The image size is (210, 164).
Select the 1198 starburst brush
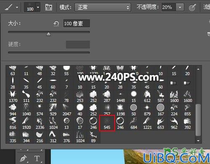click(121, 110)
